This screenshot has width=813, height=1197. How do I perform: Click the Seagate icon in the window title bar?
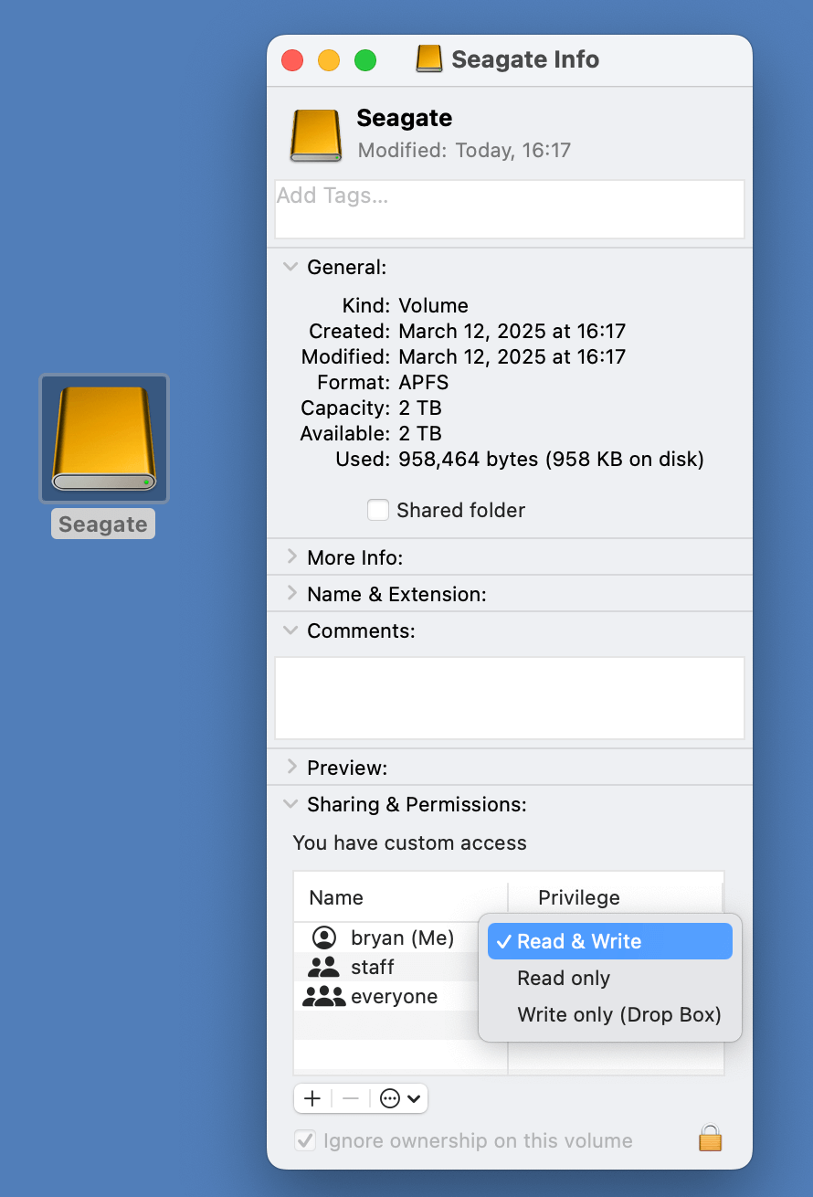click(429, 58)
